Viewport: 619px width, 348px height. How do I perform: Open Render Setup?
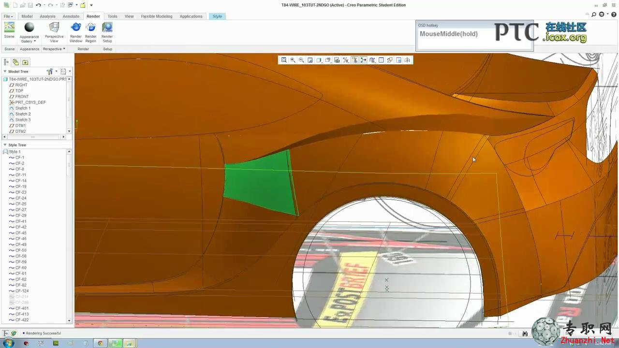107,27
